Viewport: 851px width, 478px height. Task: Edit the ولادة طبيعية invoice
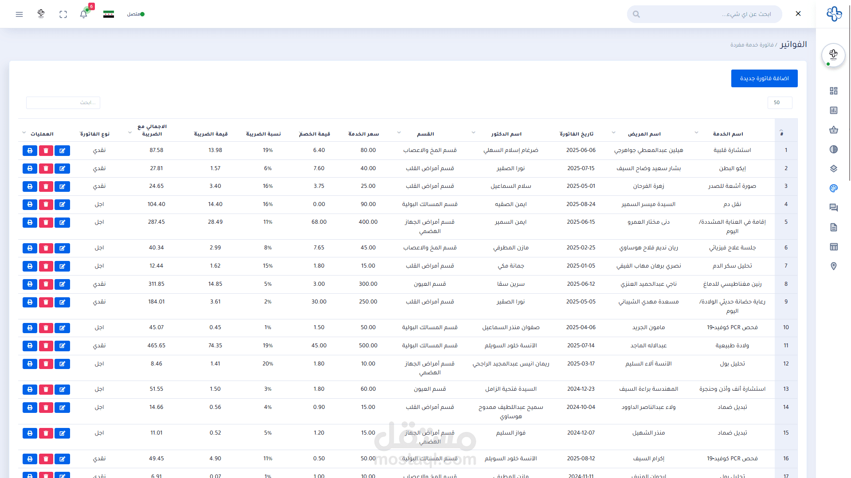(63, 346)
